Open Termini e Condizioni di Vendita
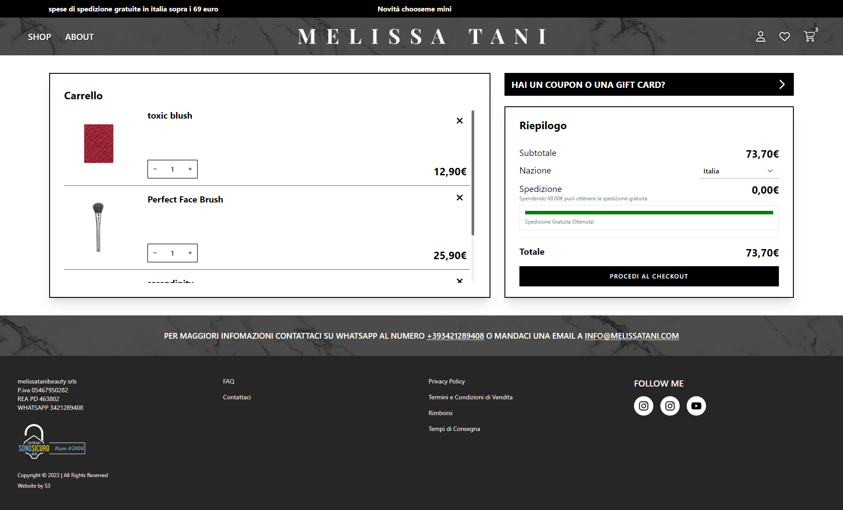Screen dimensions: 843x510 471,397
